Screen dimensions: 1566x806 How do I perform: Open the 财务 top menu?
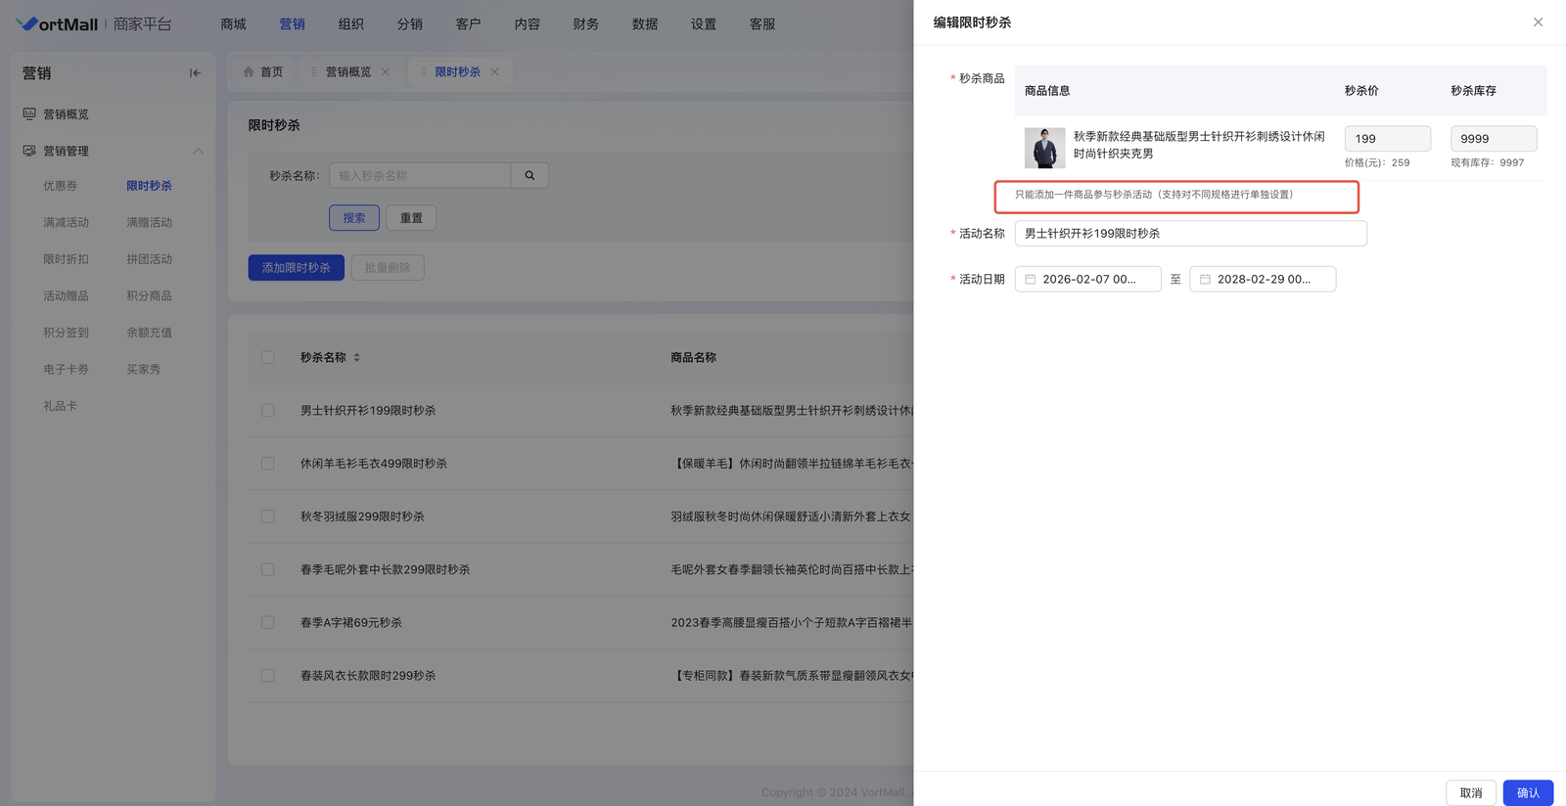click(585, 24)
